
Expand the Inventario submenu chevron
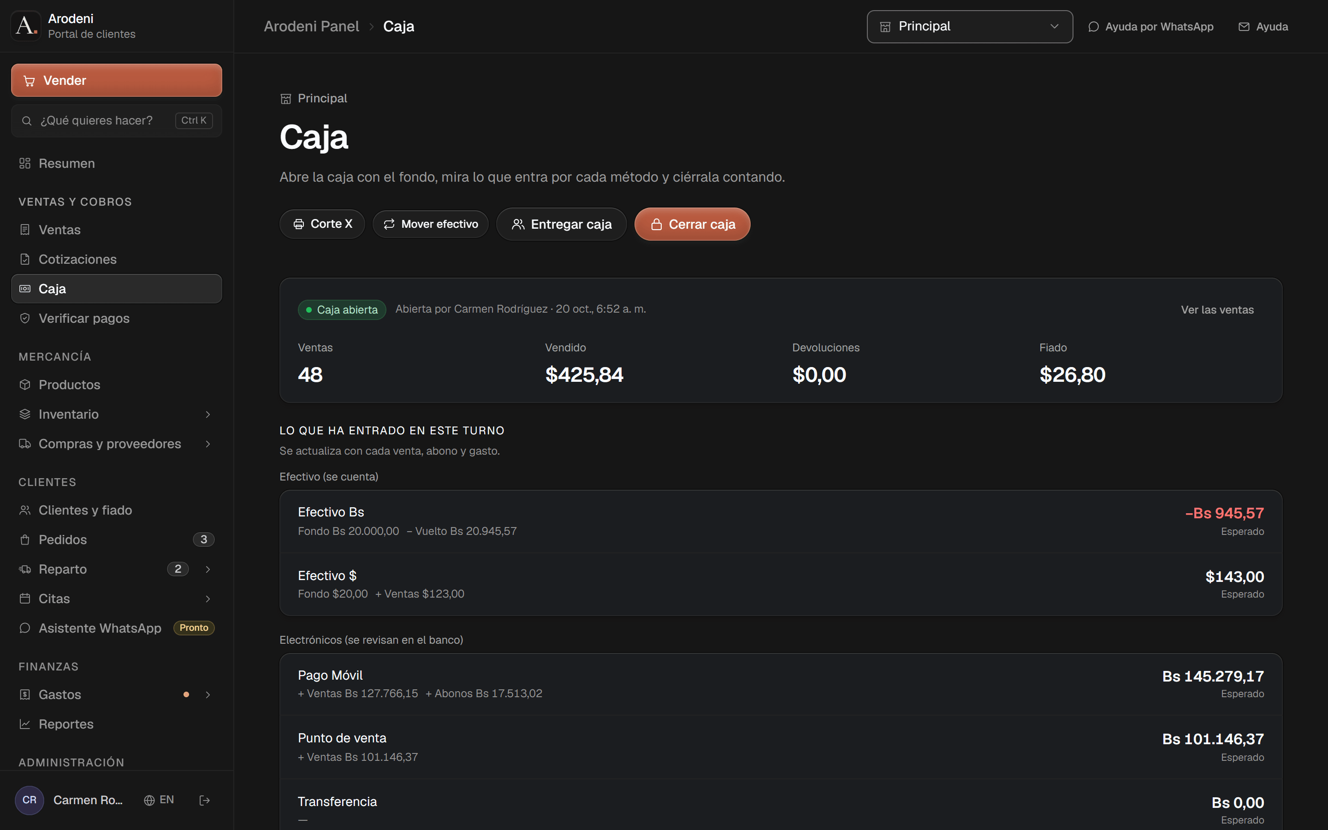point(208,415)
